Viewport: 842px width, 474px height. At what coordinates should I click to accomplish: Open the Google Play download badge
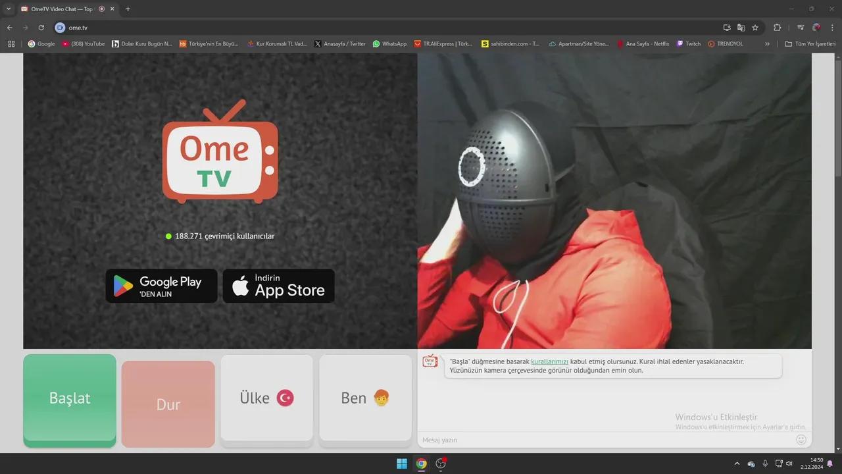coord(161,286)
